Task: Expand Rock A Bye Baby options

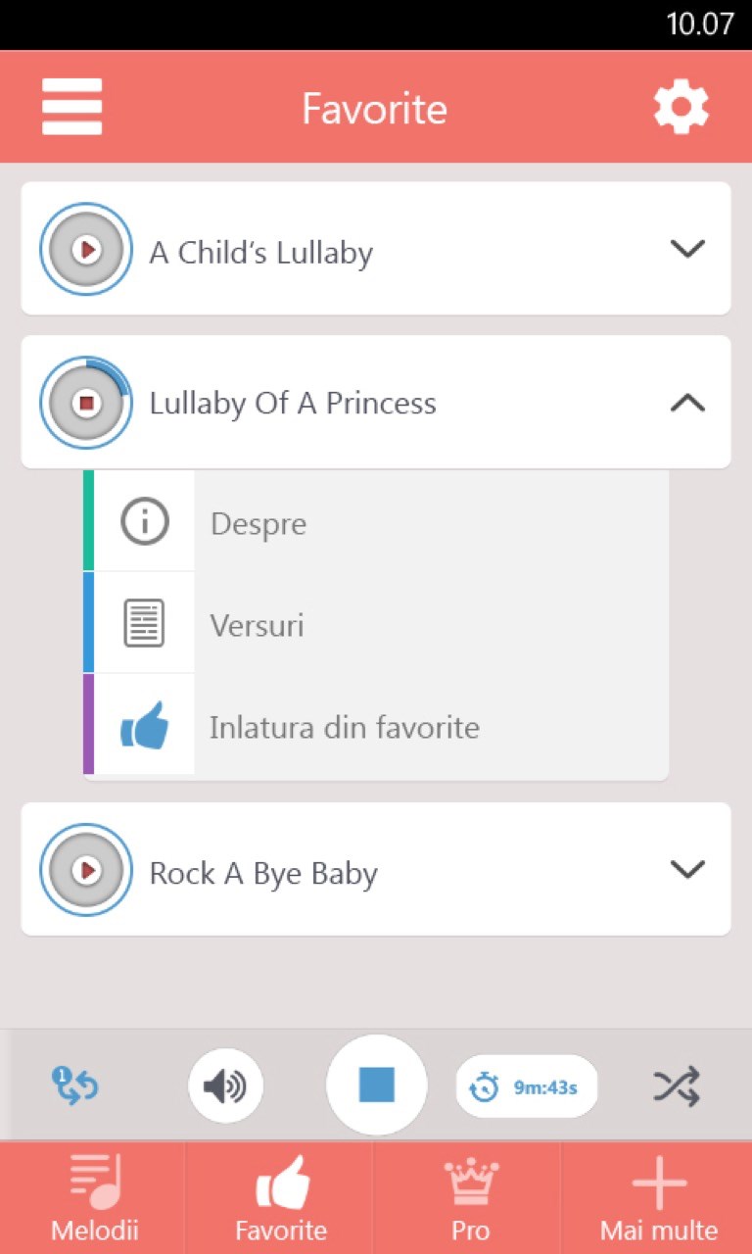Action: click(687, 869)
